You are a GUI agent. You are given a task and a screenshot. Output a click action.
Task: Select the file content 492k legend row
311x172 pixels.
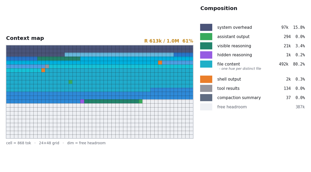click(x=252, y=64)
